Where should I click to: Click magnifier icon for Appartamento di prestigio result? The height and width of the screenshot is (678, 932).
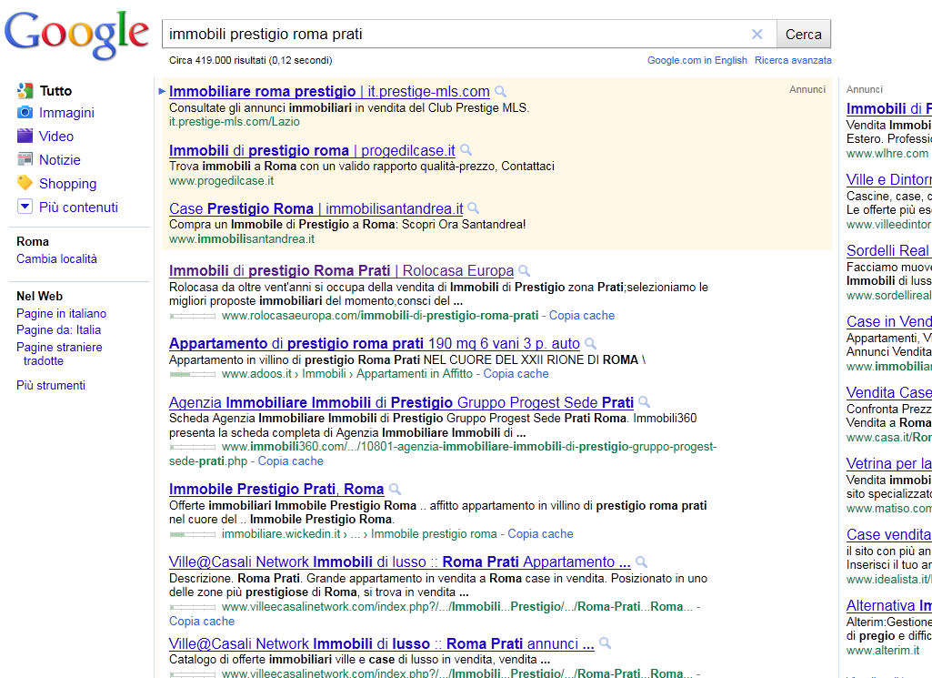[x=590, y=344]
